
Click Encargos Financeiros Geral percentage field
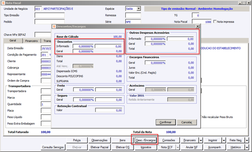[x=155, y=63]
